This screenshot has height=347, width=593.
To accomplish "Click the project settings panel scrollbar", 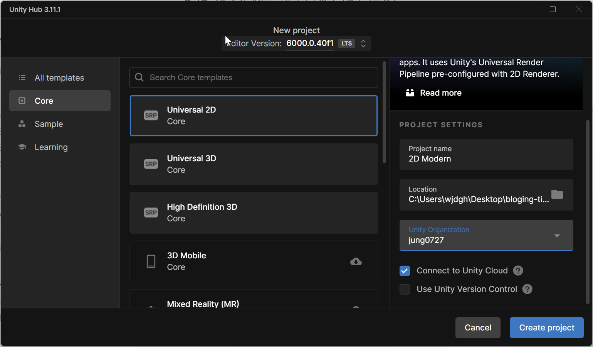I will point(588,212).
